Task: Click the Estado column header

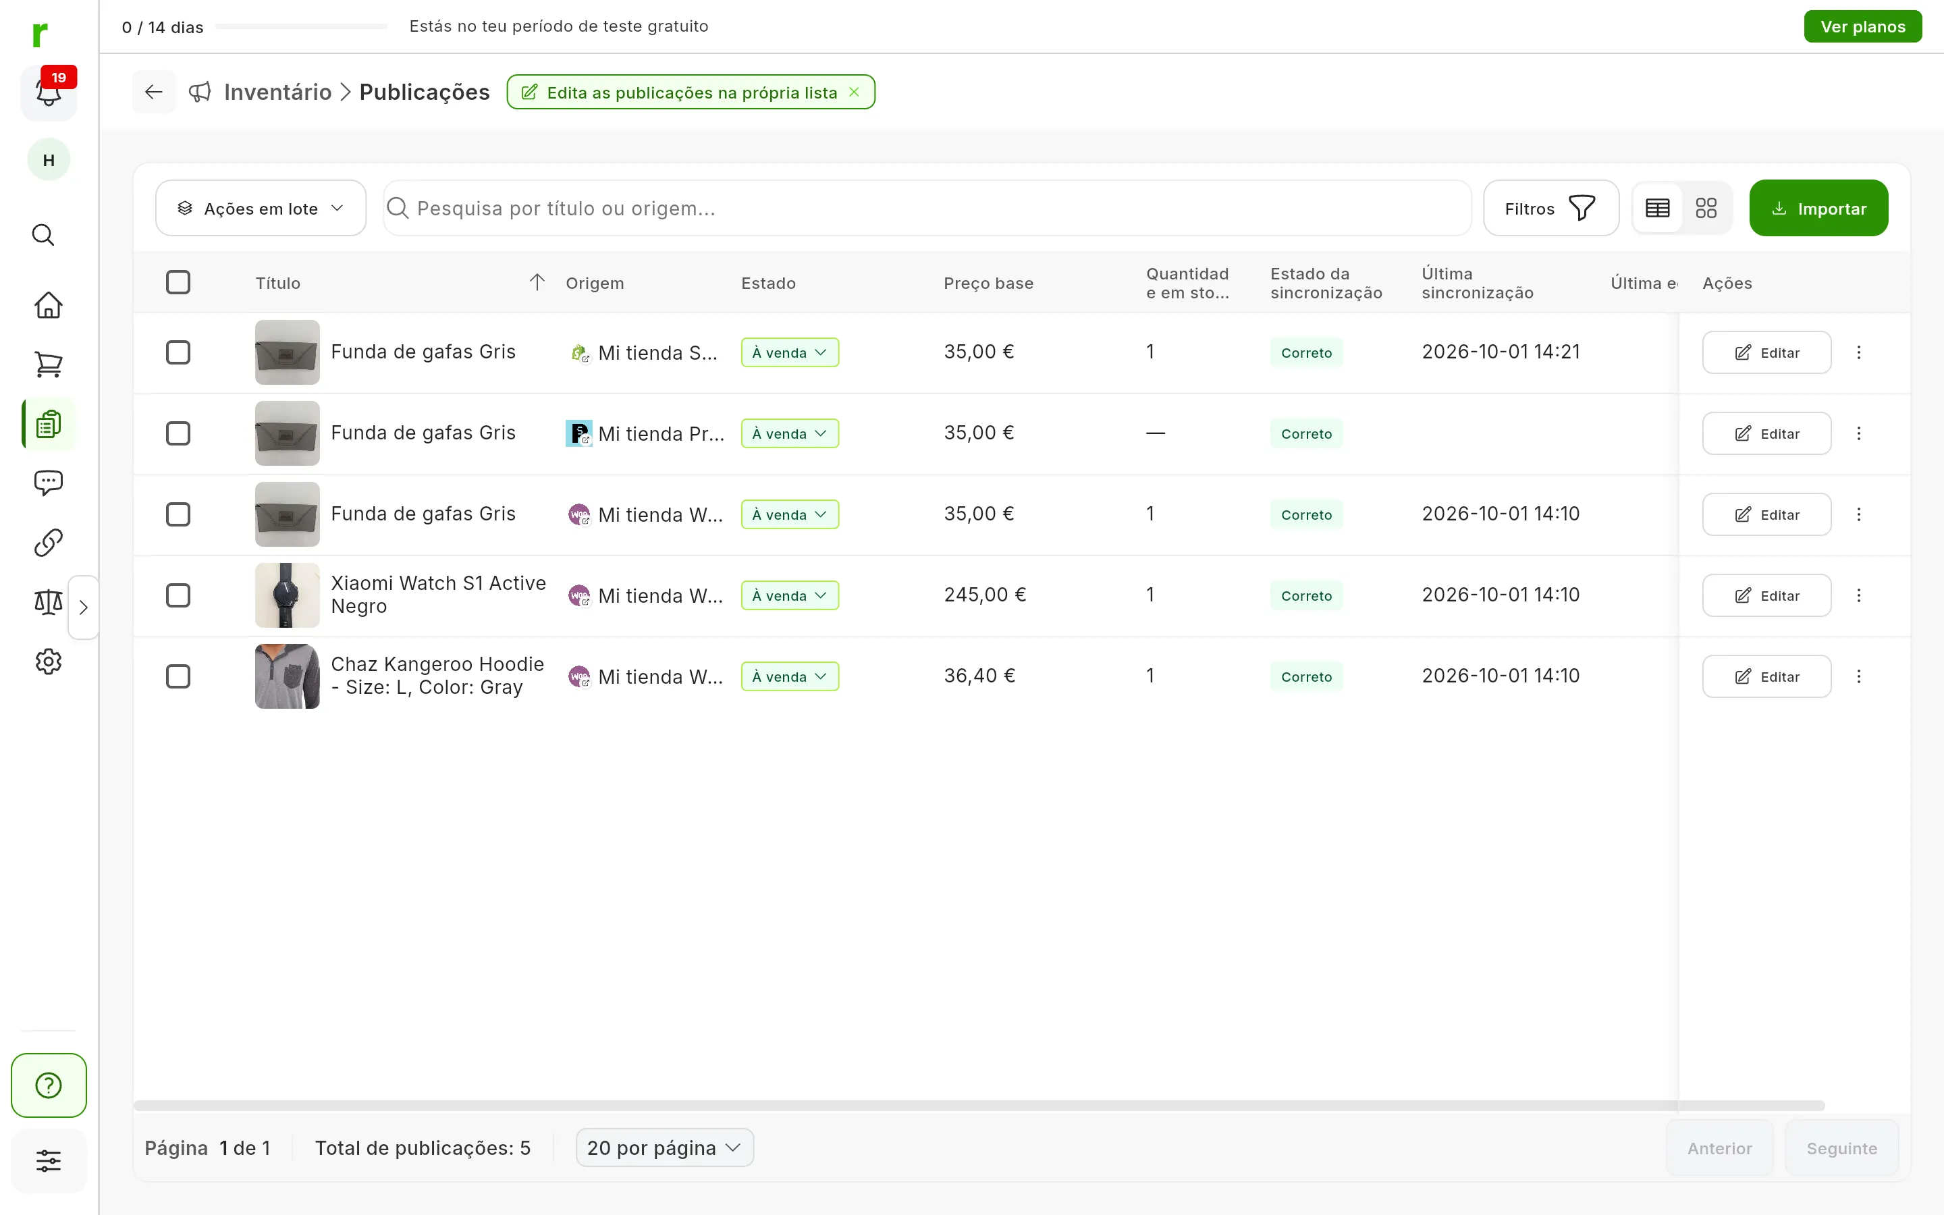Action: point(768,283)
